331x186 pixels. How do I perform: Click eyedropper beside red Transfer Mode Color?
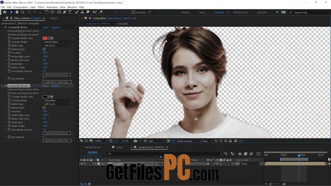(50, 38)
